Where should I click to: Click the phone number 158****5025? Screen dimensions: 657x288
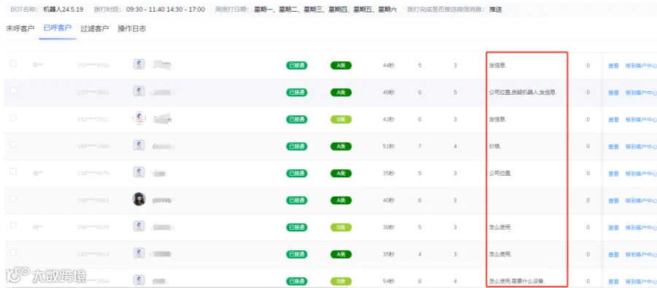click(x=93, y=227)
